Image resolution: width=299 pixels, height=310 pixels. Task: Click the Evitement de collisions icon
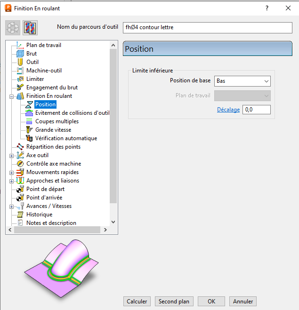point(29,113)
